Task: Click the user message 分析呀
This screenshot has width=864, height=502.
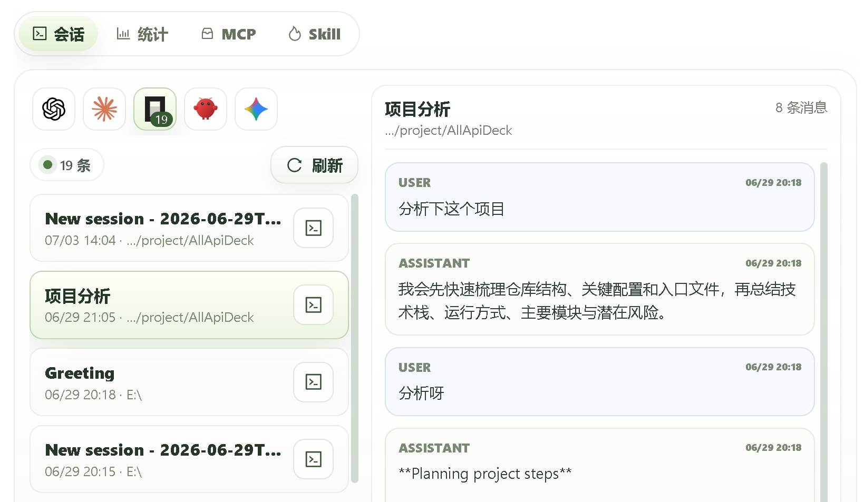Action: point(600,382)
